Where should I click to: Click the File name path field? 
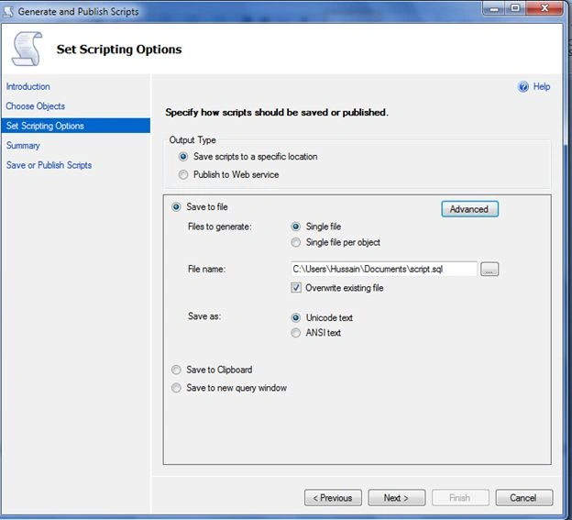pos(384,270)
